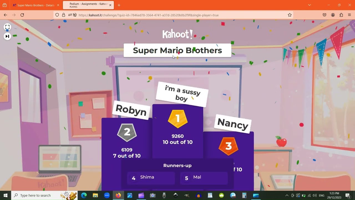Open the Camera app from taskbar
The width and height of the screenshot is (355, 200).
(x=153, y=195)
